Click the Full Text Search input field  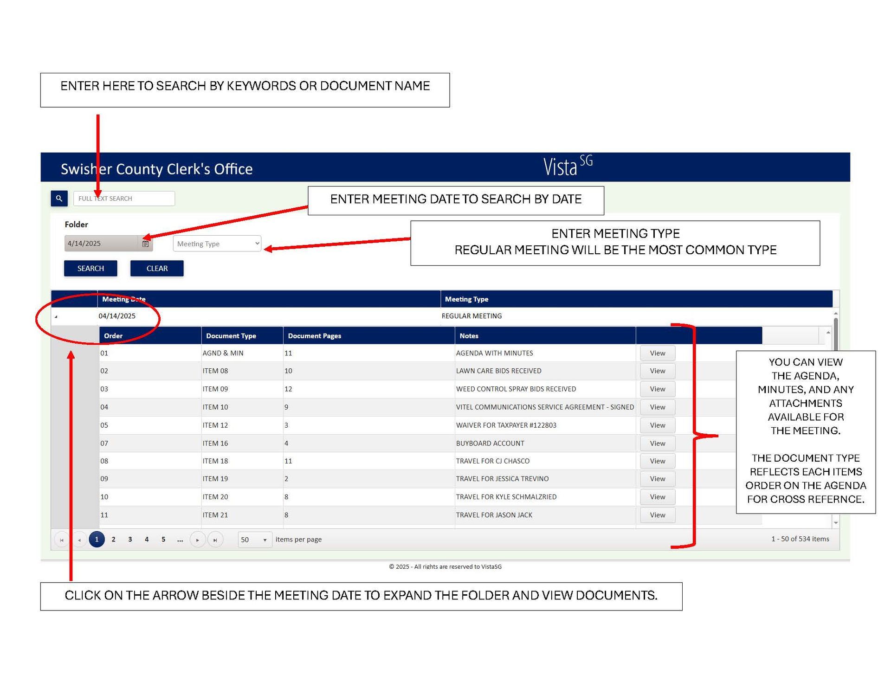pyautogui.click(x=124, y=199)
